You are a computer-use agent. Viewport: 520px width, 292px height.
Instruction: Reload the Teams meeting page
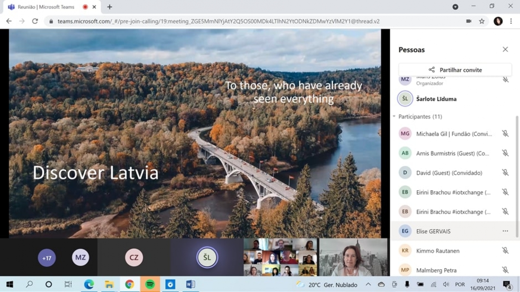click(35, 21)
